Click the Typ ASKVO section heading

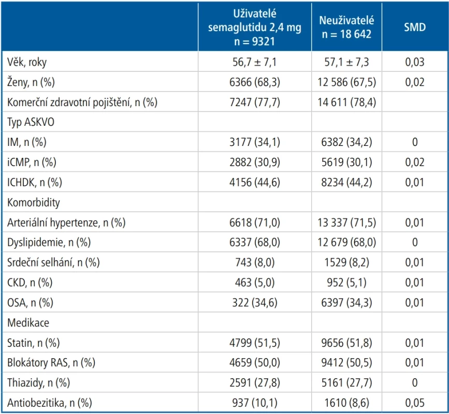pos(31,122)
